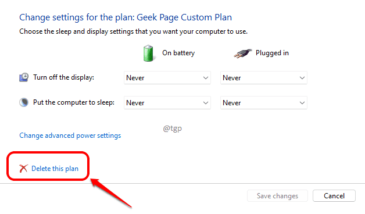This screenshot has height=214, width=365.
Task: Click the @tgp watermark text
Action: [172, 129]
